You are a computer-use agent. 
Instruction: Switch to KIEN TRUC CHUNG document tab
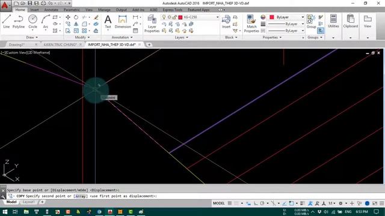point(60,44)
